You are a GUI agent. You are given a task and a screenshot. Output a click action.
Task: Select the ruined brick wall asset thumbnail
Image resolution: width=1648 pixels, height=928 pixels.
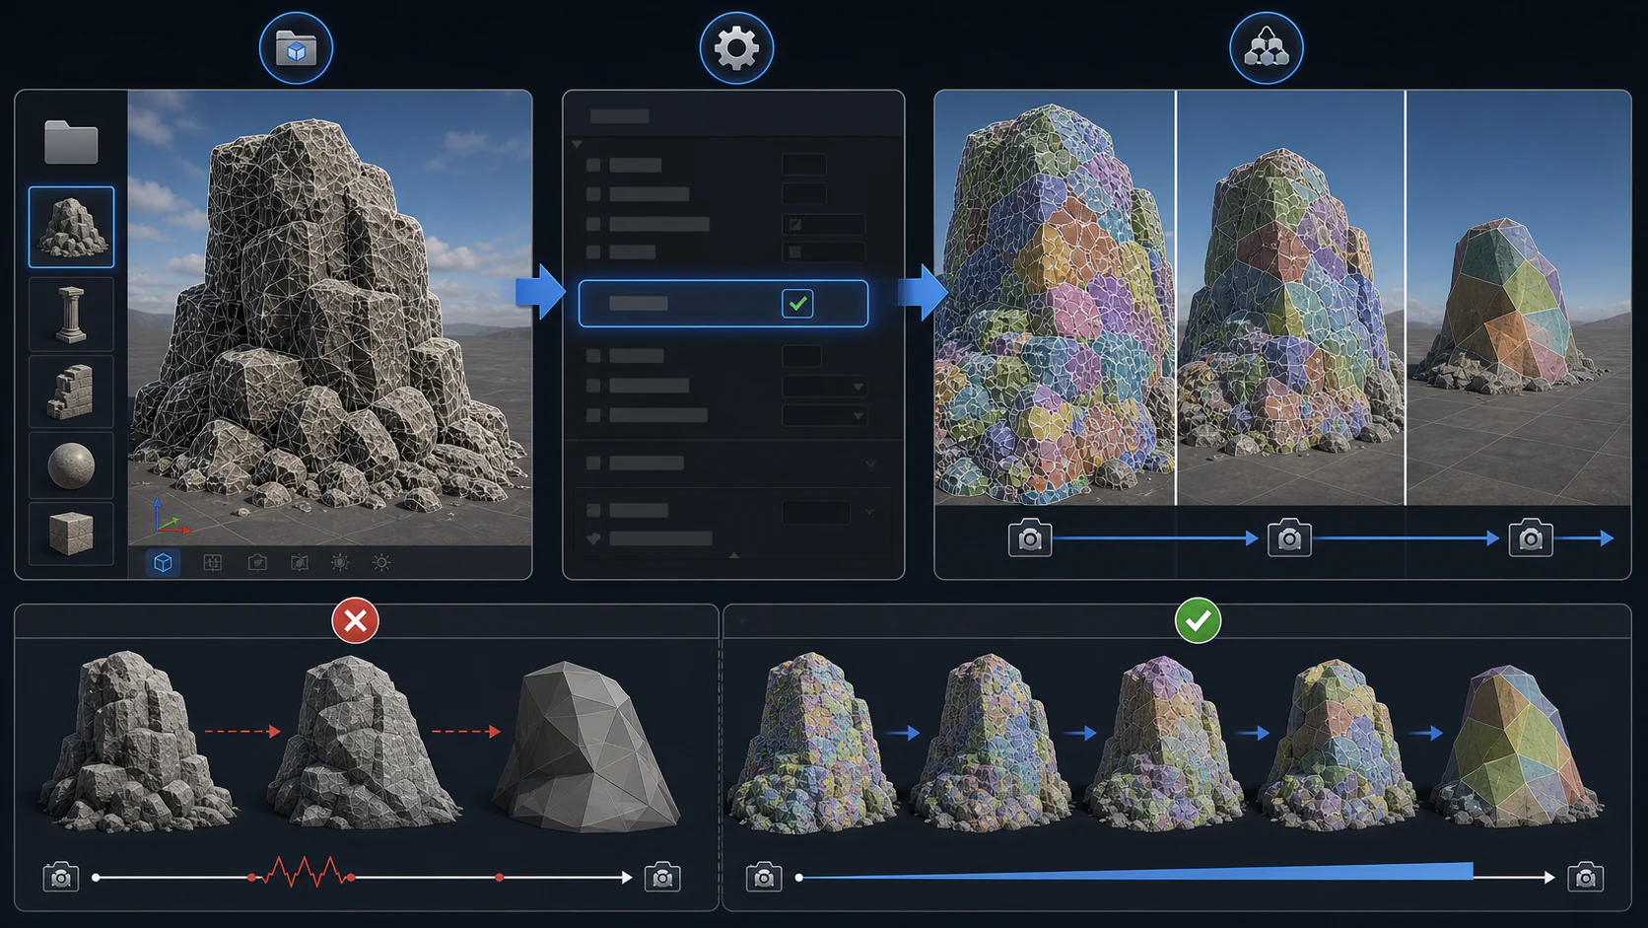click(71, 392)
